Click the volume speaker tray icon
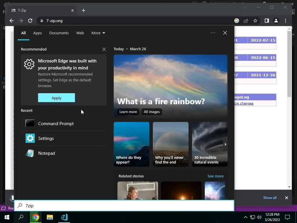The height and width of the screenshot is (223, 297). coord(259,217)
